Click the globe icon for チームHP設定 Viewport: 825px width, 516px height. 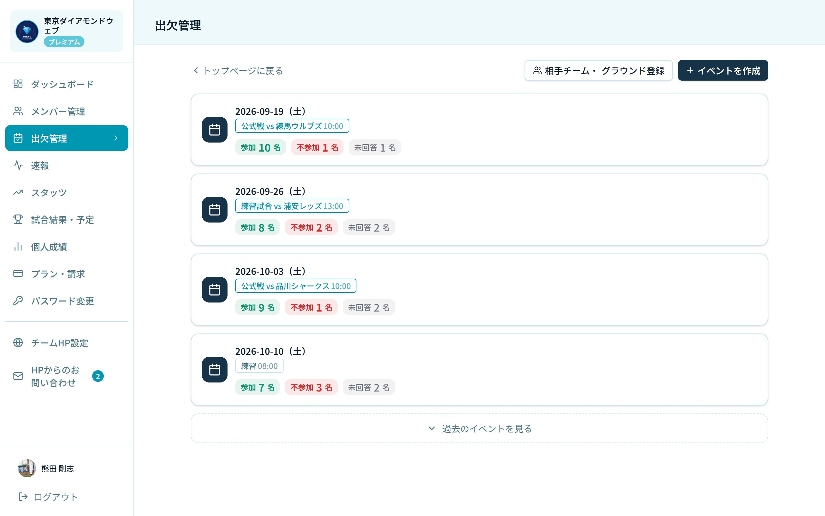18,342
